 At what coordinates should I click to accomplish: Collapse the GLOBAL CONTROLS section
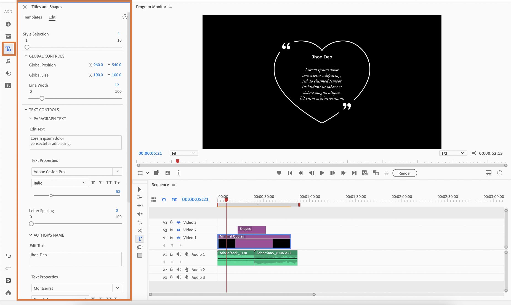click(26, 56)
